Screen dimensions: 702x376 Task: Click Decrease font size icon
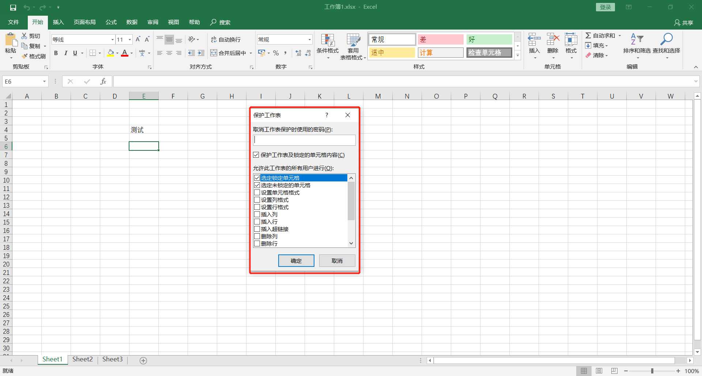(x=147, y=39)
